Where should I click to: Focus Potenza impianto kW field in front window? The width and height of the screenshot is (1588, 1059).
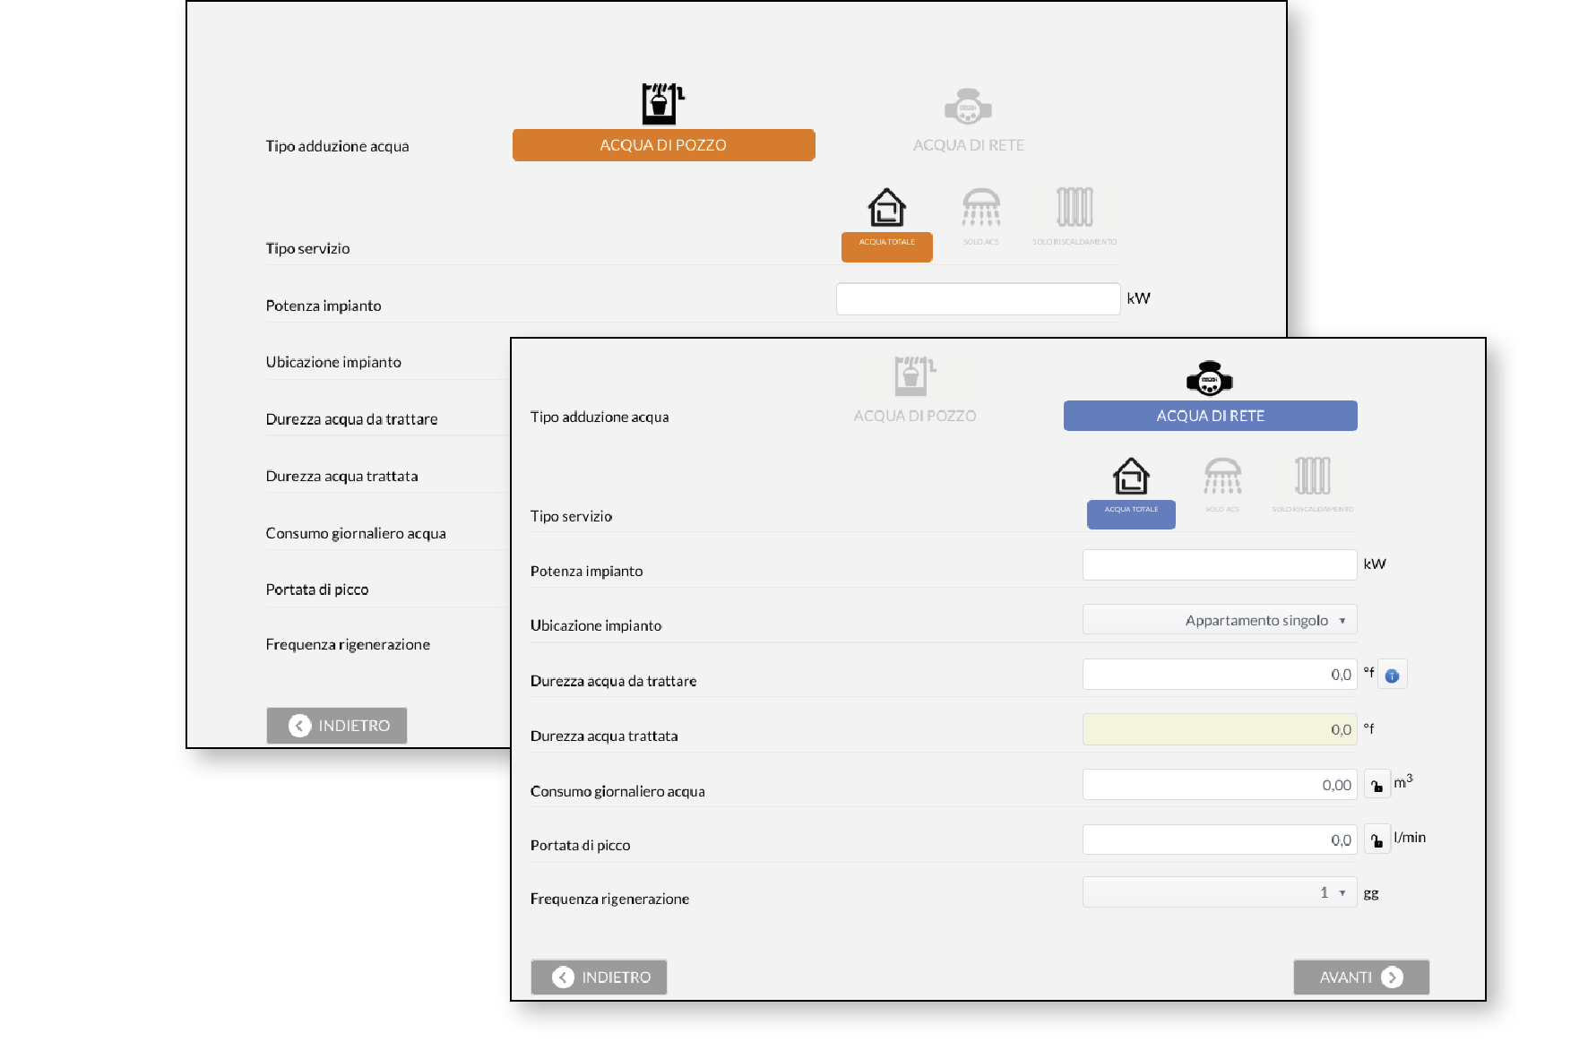1220,564
